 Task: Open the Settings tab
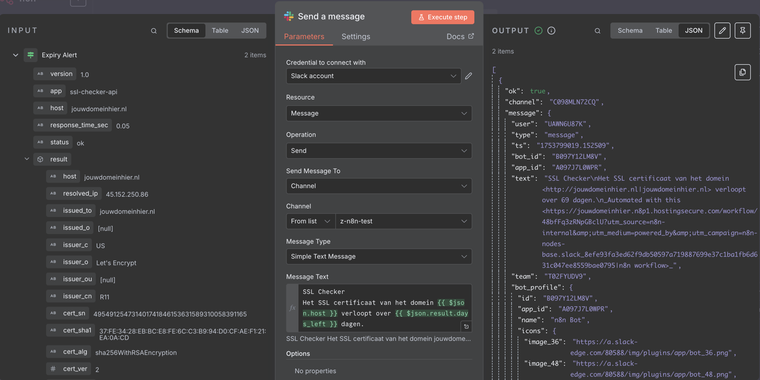tap(356, 36)
